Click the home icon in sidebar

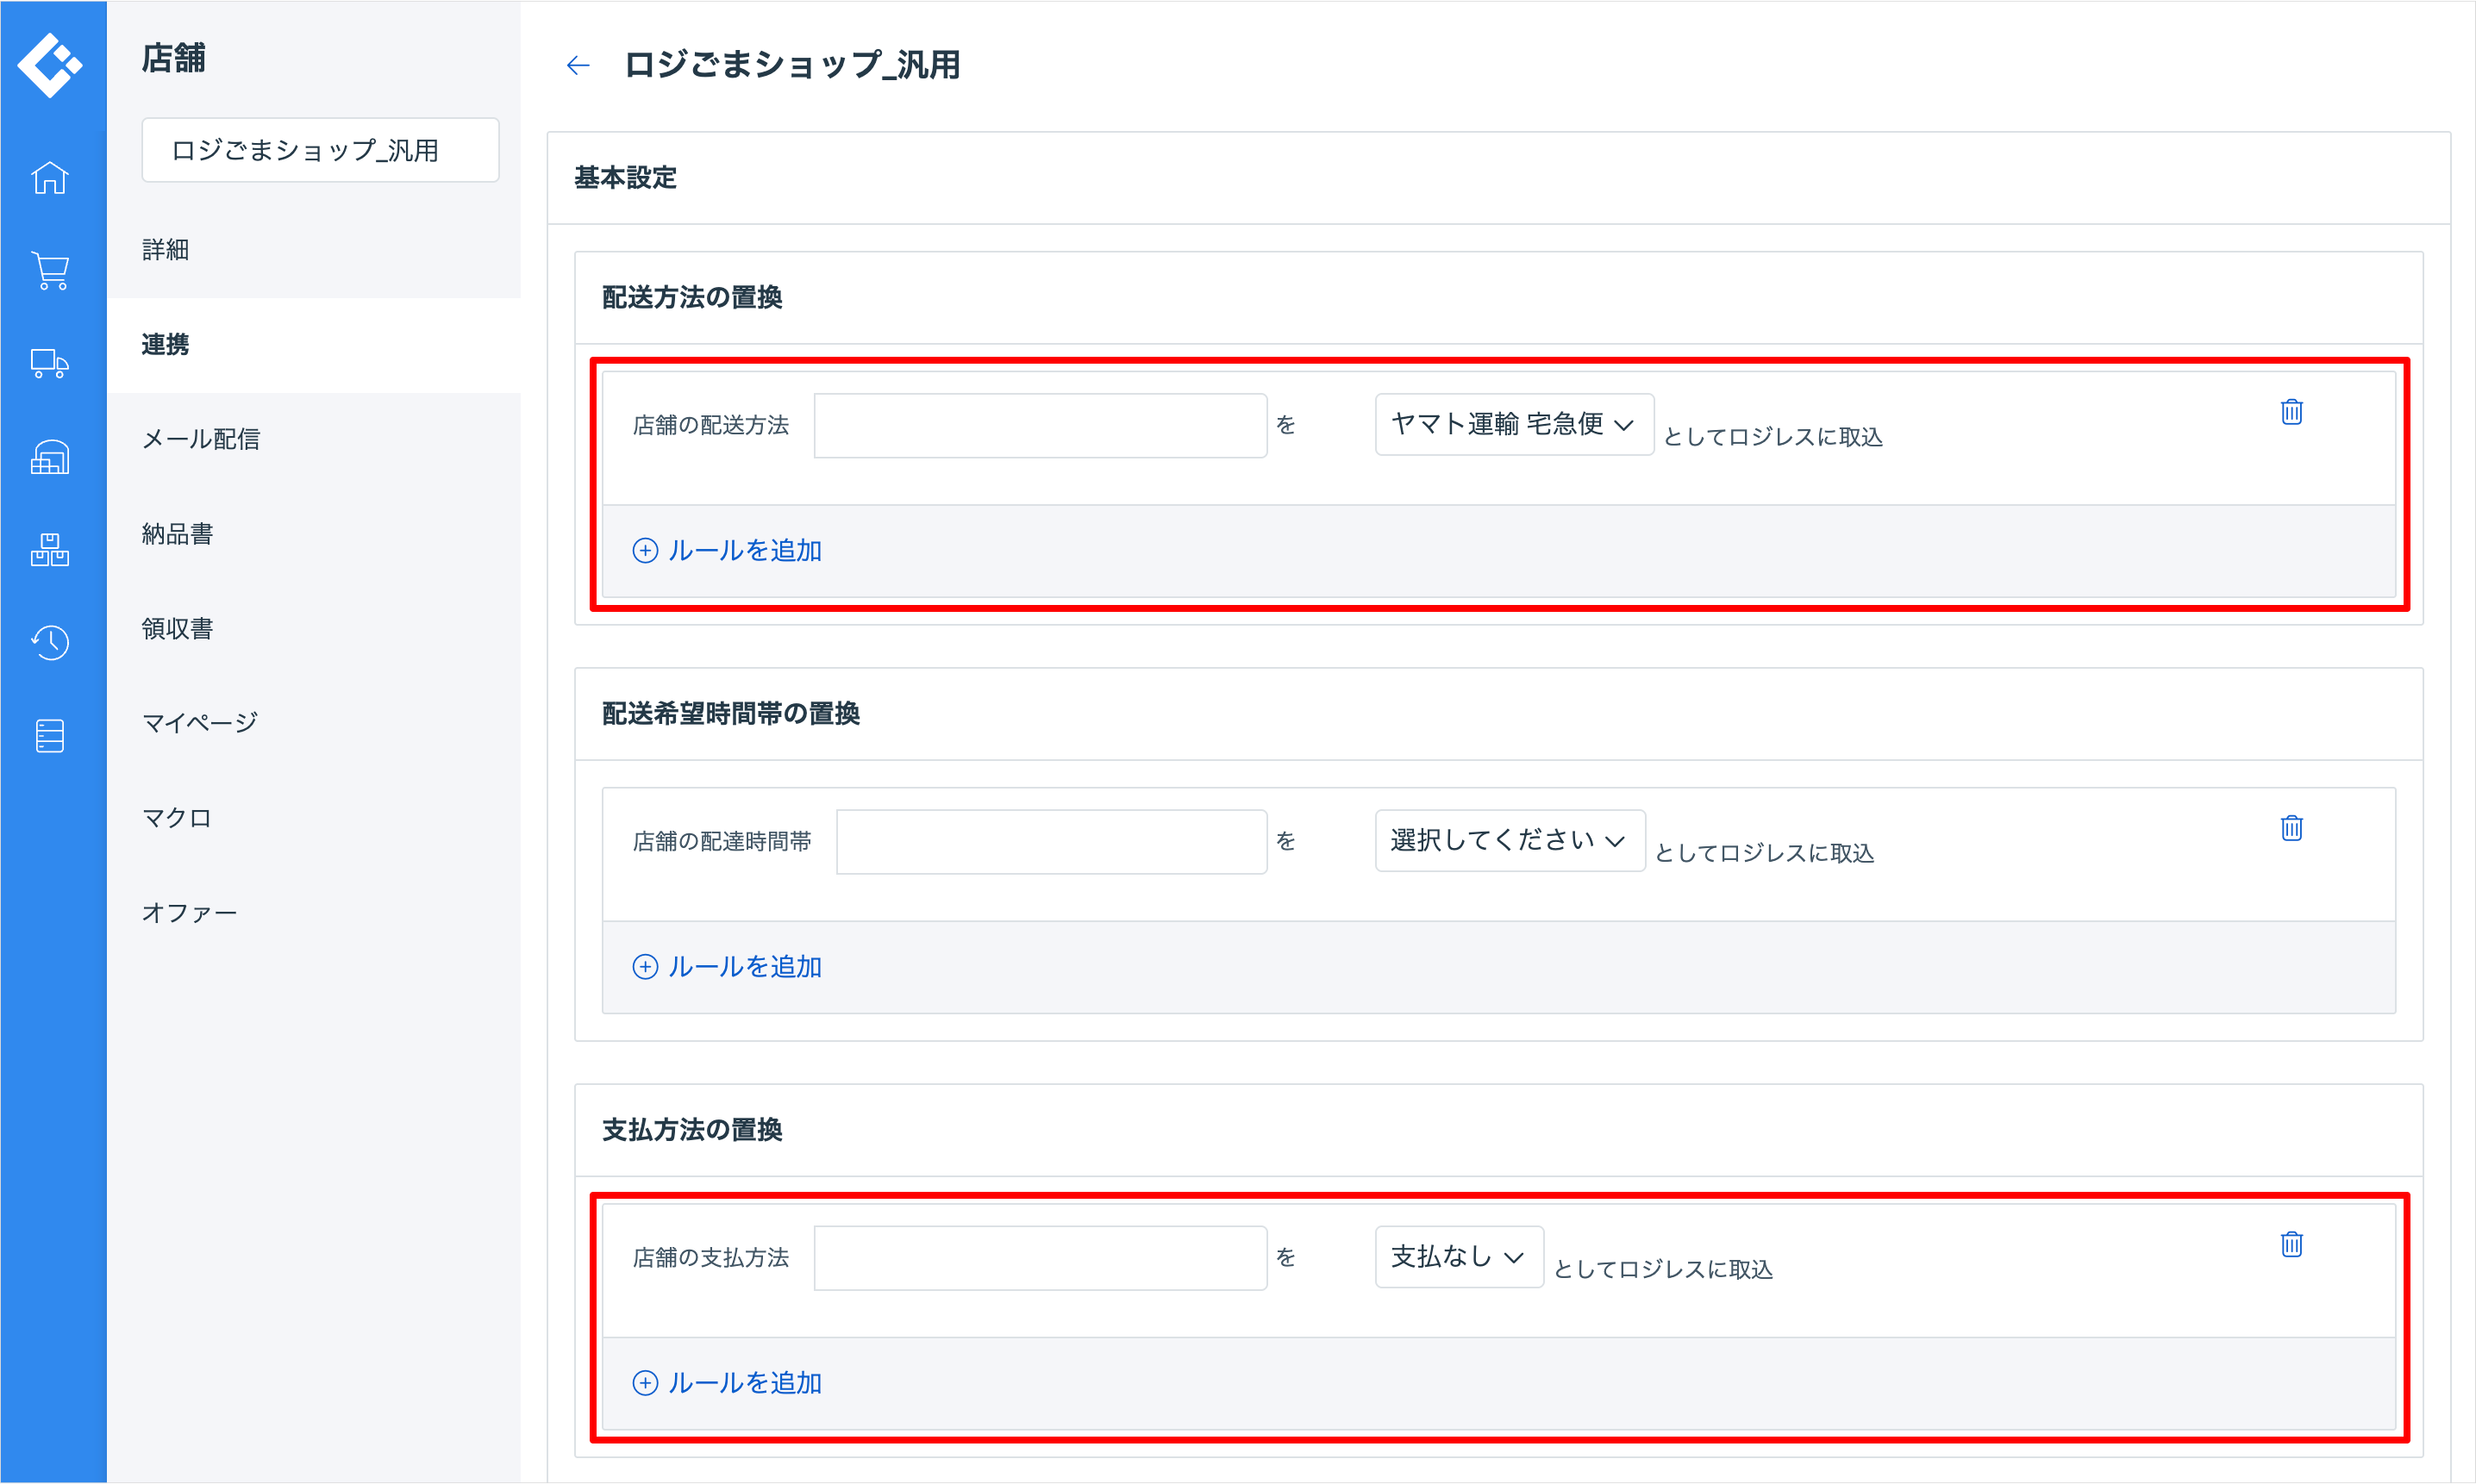click(x=50, y=178)
